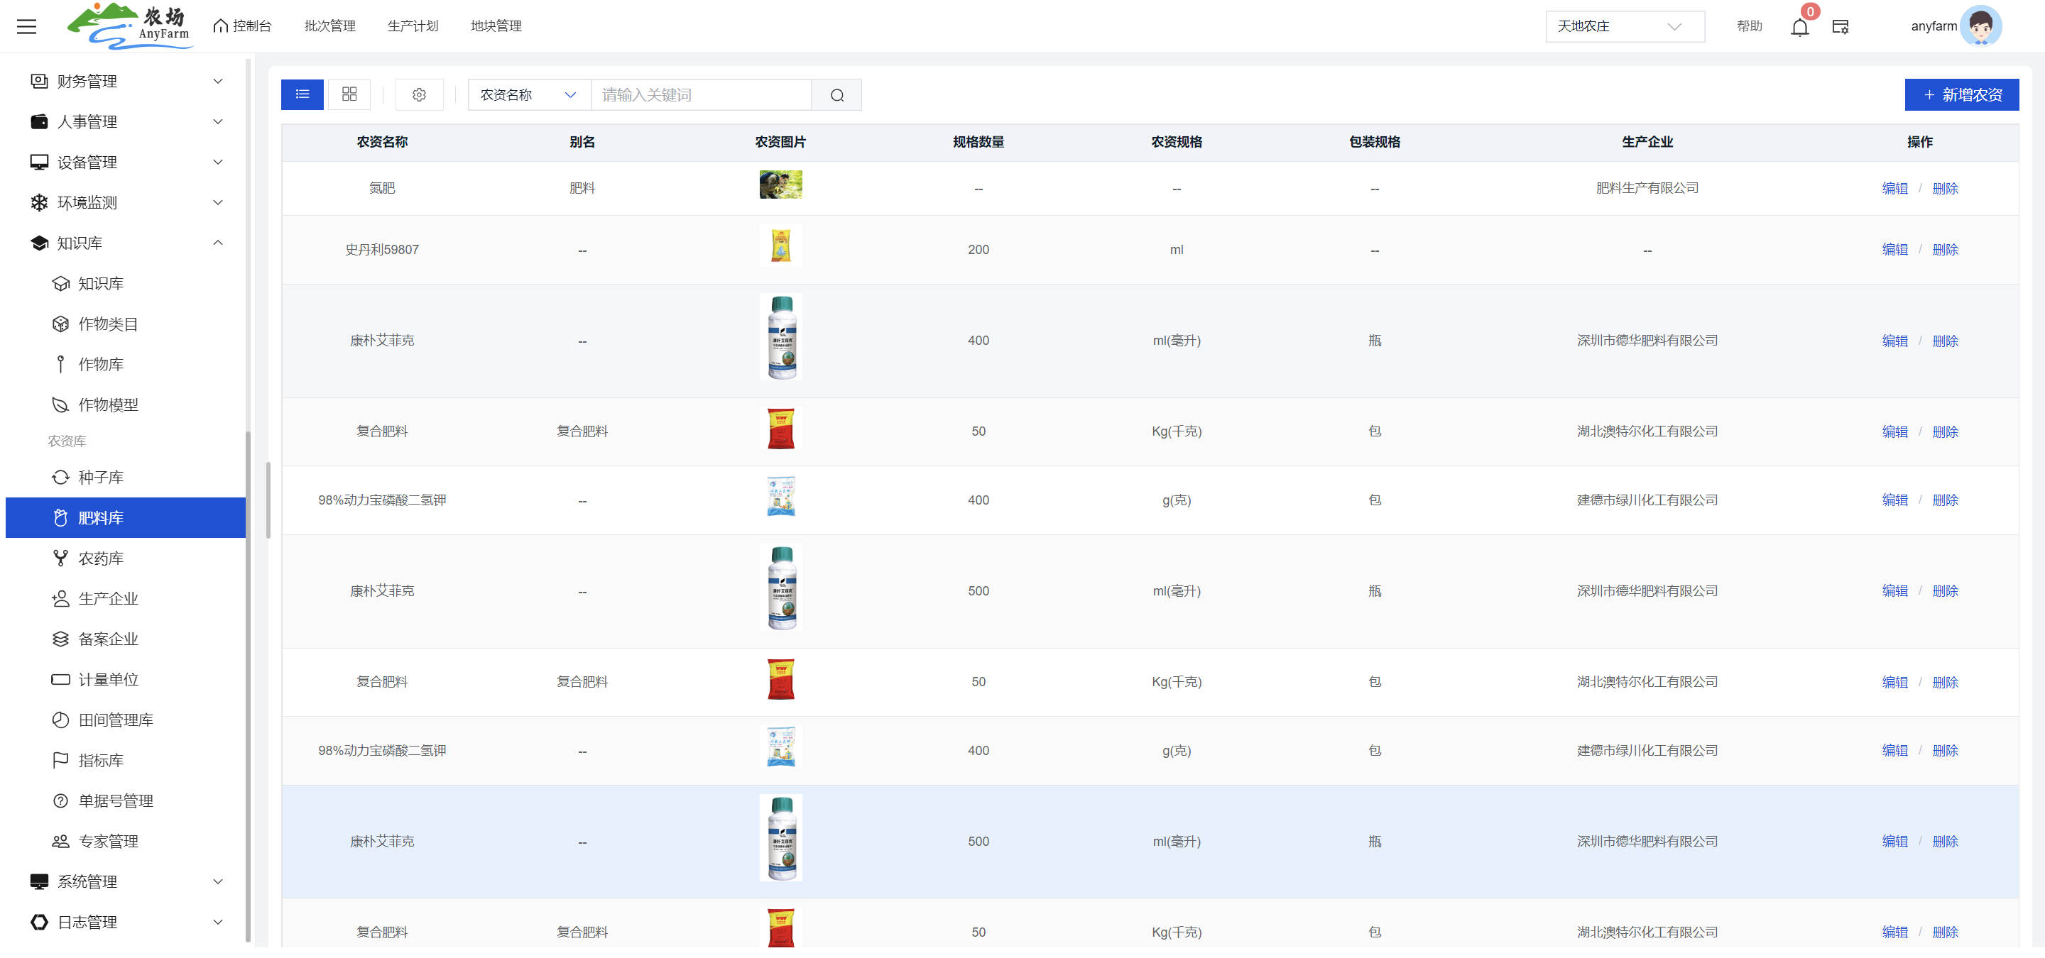Viewport: 2045px width, 958px height.
Task: Open the 农资名称 search field dropdown
Action: [528, 95]
